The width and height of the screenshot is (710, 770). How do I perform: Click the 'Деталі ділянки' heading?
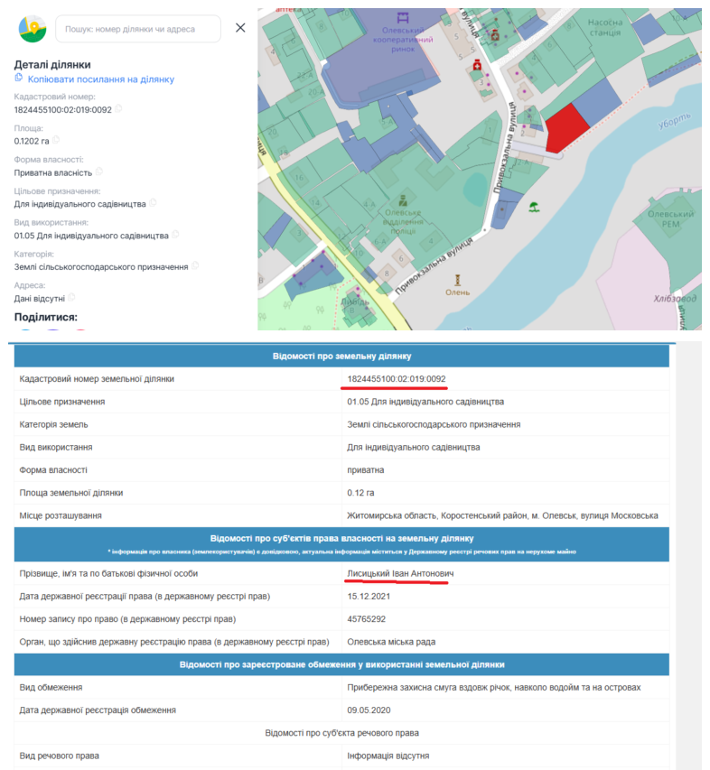click(52, 64)
